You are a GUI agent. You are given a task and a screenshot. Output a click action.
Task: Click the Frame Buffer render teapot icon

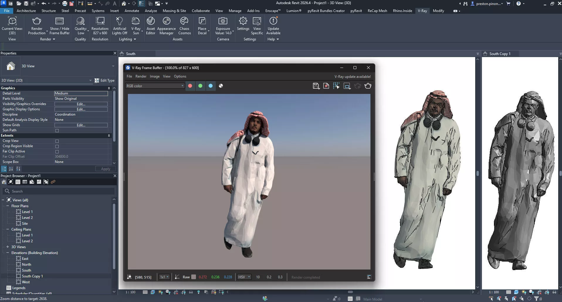coord(368,86)
